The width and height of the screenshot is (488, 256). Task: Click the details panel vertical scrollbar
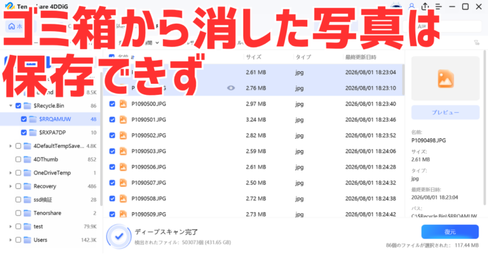pyautogui.click(x=484, y=127)
